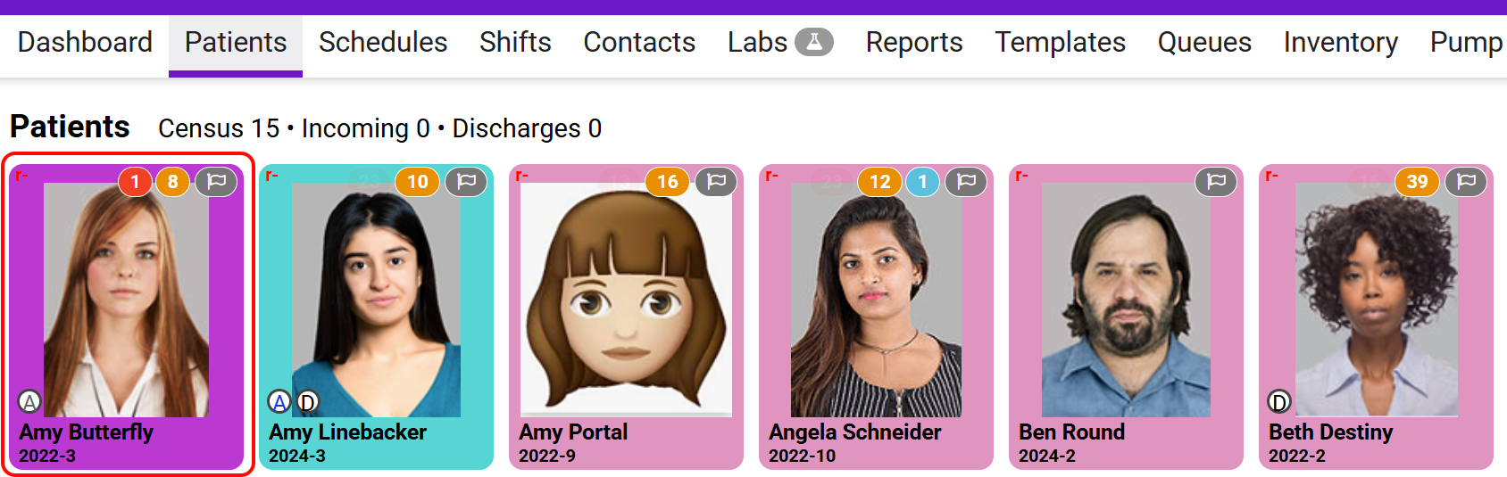Screen dimensions: 1507x477
Task: Click the red 1 badge on Amy Butterfly
Action: [135, 182]
